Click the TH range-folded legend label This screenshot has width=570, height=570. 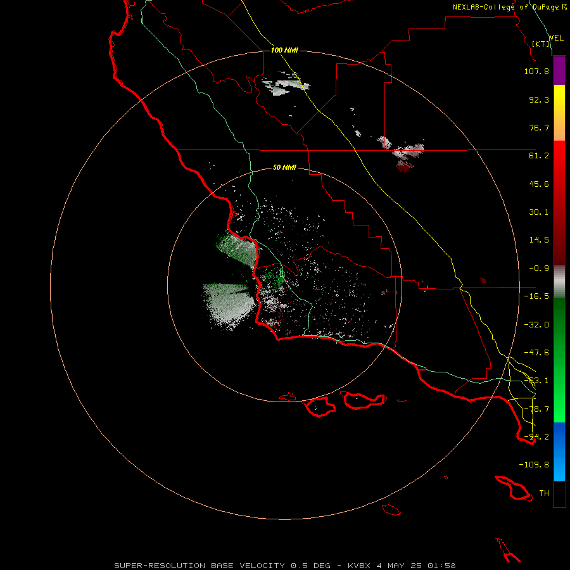coord(544,493)
